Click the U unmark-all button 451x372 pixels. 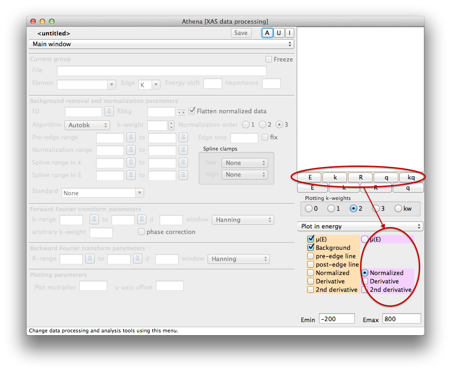coord(279,33)
